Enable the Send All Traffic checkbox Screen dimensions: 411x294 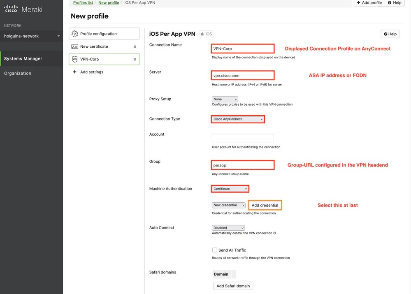click(214, 250)
